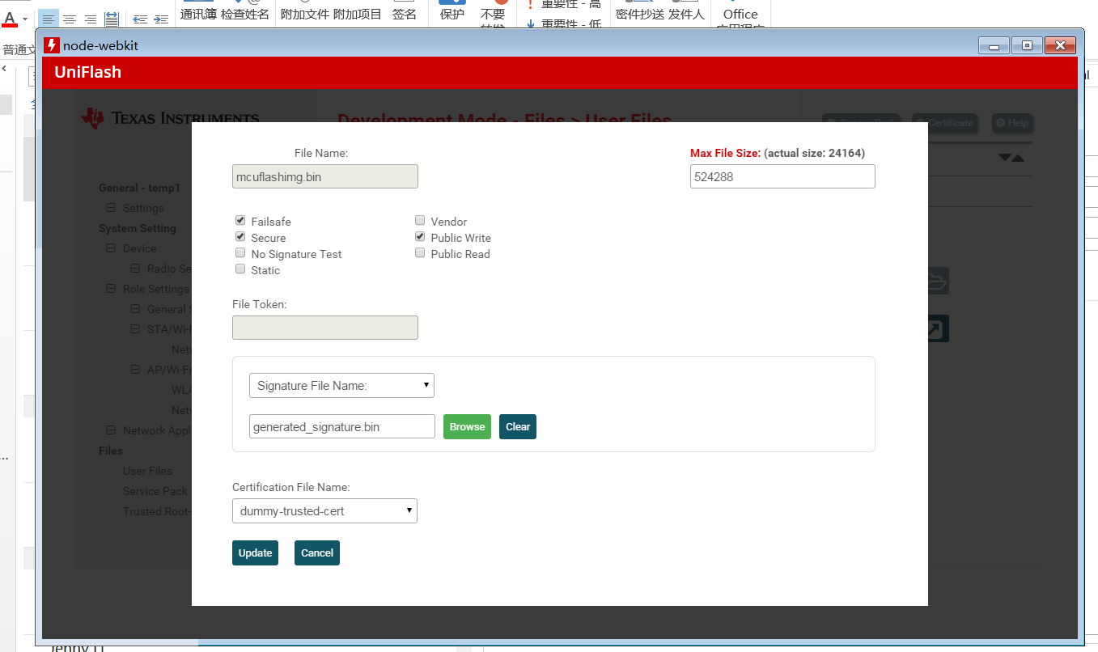Collapse the Network Applications node
Image resolution: width=1098 pixels, height=652 pixels.
[x=112, y=430]
